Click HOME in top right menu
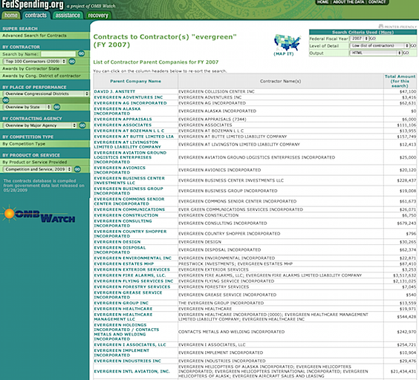This screenshot has width=419, height=380. point(323,2)
